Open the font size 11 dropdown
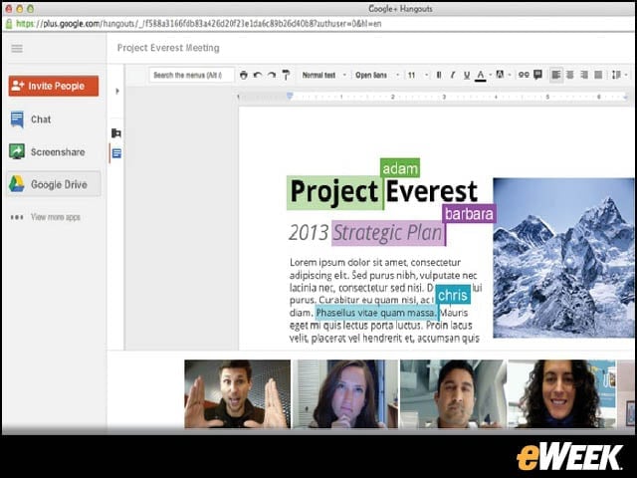Image resolution: width=637 pixels, height=478 pixels. coord(418,76)
